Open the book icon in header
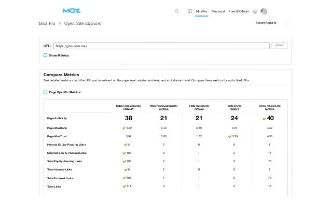 [x=190, y=11]
